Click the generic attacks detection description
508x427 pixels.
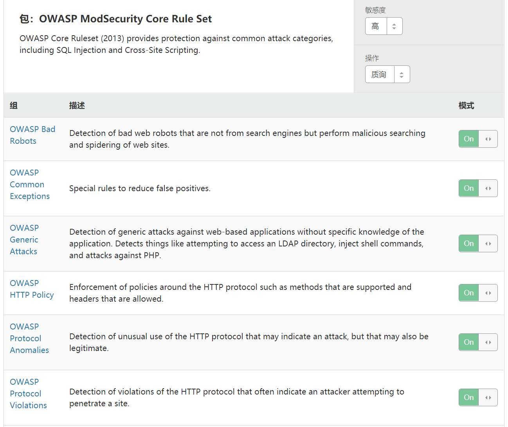click(x=247, y=244)
